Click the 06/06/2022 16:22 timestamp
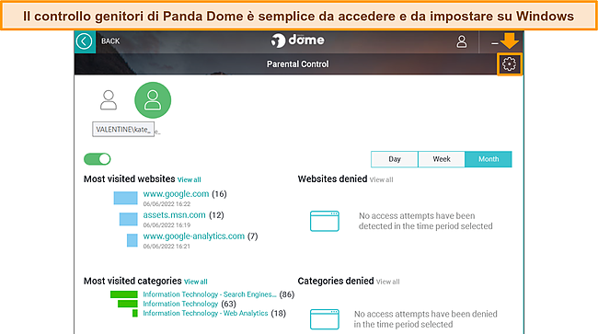Viewport: 598px width, 334px height. [167, 204]
